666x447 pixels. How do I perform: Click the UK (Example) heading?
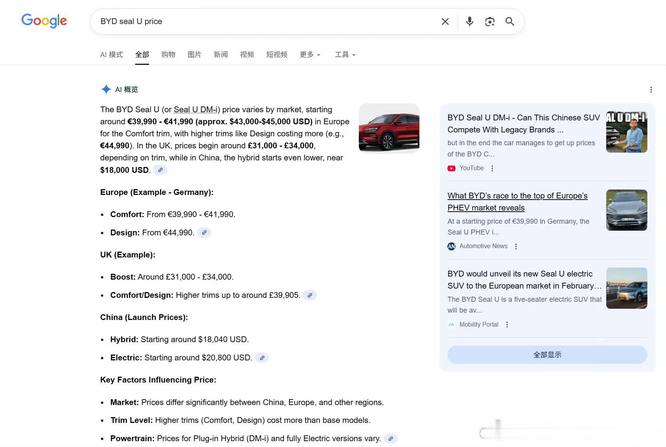128,255
